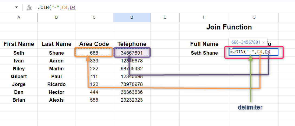Select the Full Name header cell
The image size is (295, 126).
[x=204, y=44]
